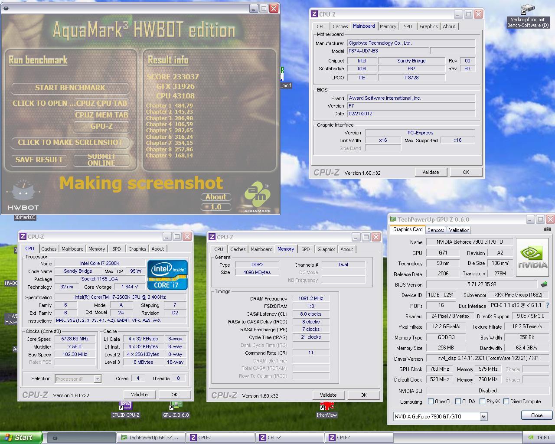Click OK in CPU-Z Memory window
The height and width of the screenshot is (444, 555).
(x=363, y=395)
